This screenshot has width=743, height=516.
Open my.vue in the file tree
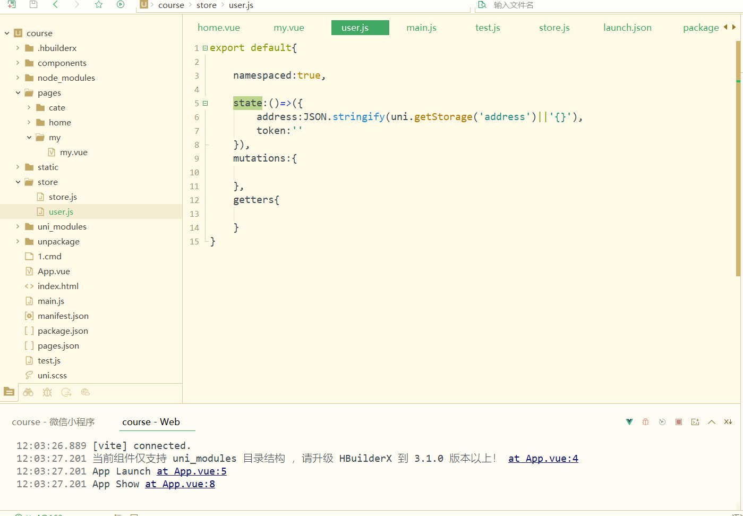click(73, 152)
